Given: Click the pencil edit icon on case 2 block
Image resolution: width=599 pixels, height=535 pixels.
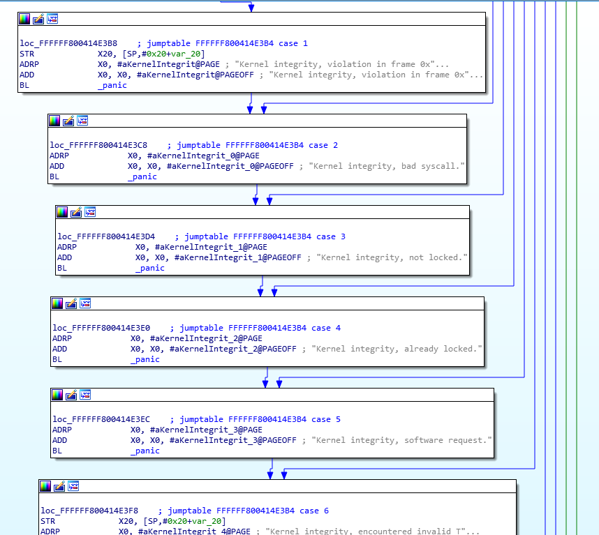Looking at the screenshot, I should pos(68,121).
